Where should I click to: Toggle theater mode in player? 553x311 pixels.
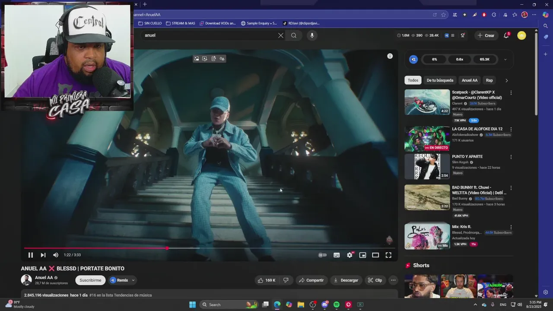coord(375,255)
